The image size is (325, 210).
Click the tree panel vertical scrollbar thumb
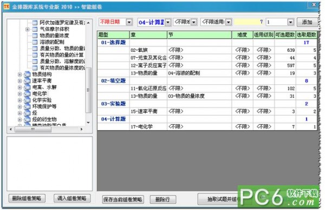pos(88,90)
